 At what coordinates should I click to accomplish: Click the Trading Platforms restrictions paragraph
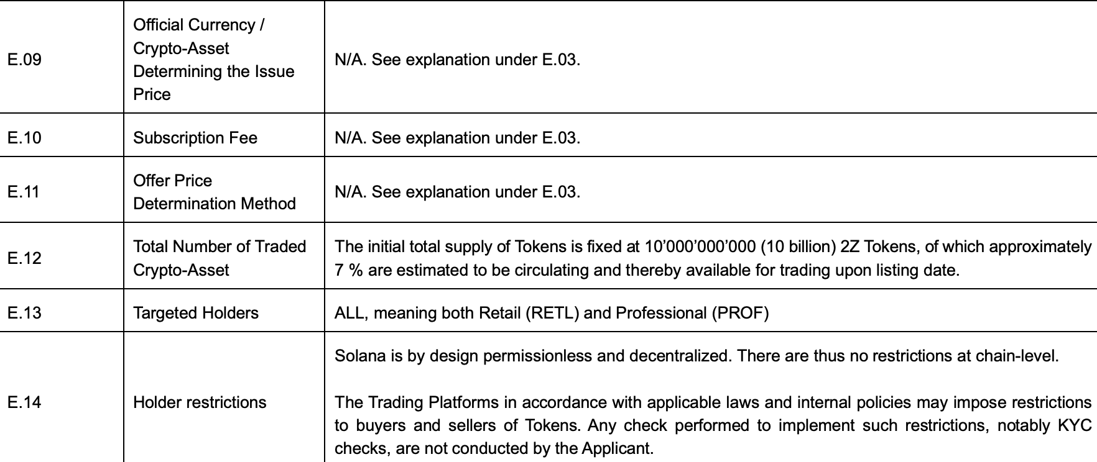tap(712, 425)
